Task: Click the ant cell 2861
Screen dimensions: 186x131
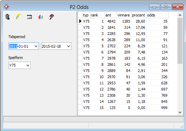Action: click(111, 64)
